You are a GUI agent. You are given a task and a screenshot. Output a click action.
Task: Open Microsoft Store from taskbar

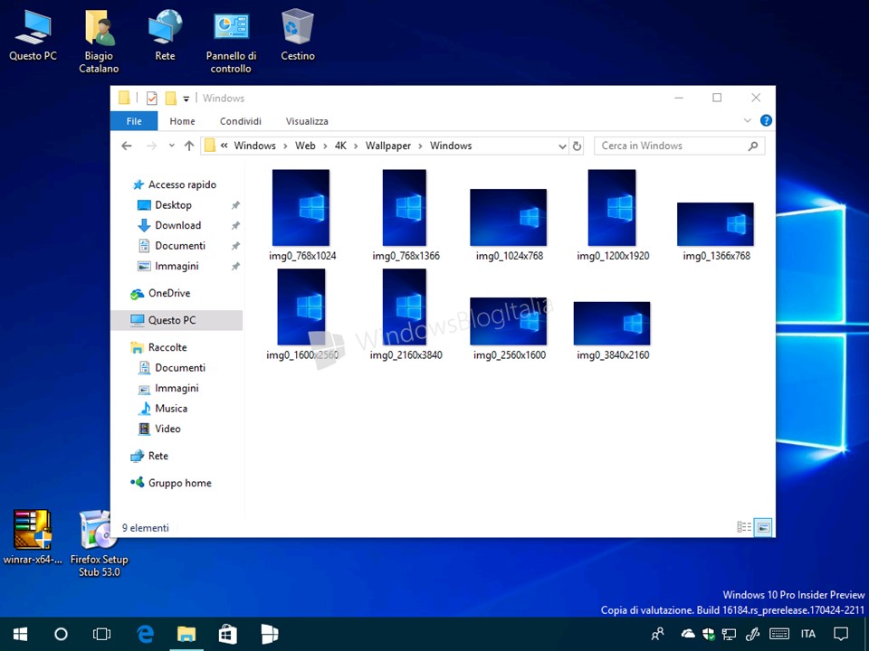click(228, 635)
